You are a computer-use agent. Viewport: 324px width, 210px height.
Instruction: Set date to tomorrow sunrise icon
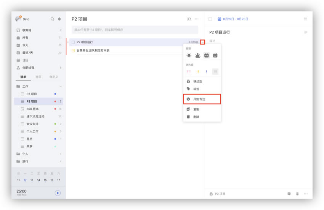(198, 55)
